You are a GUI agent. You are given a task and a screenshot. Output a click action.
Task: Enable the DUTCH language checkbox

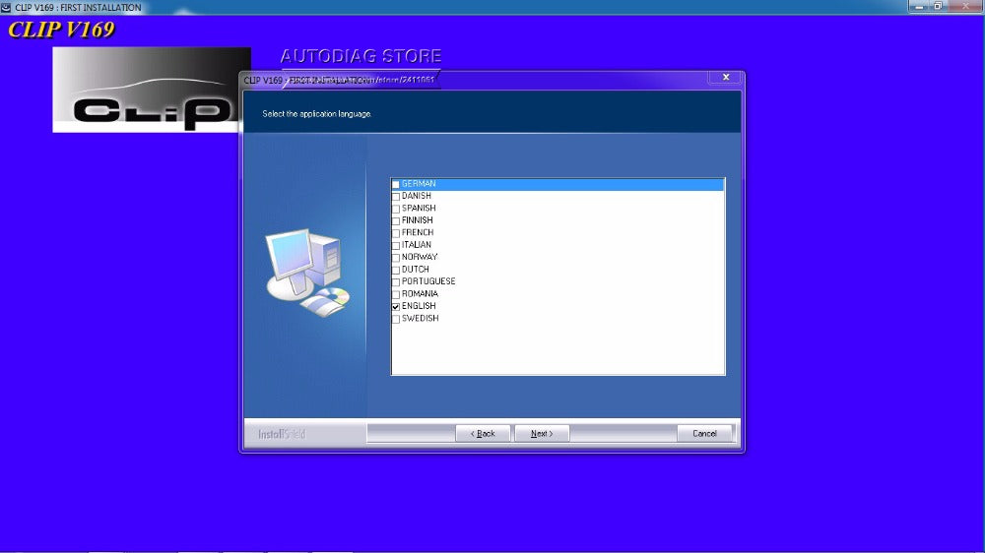tap(396, 270)
